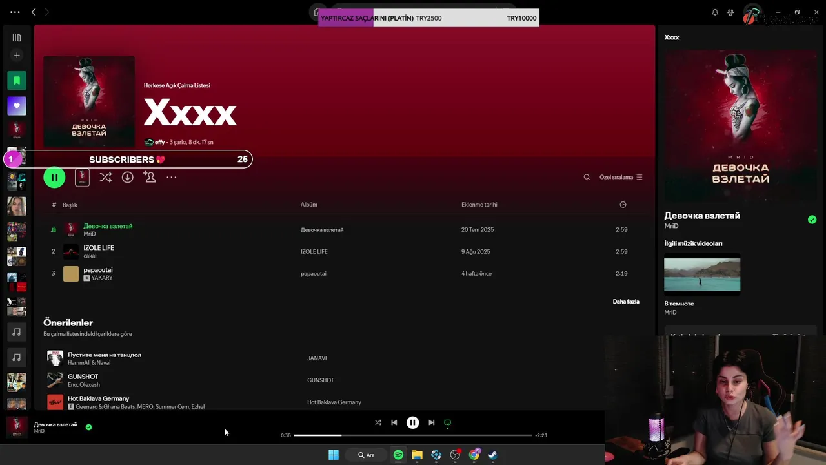Select the papaoutai track title
This screenshot has width=826, height=465.
pyautogui.click(x=98, y=270)
